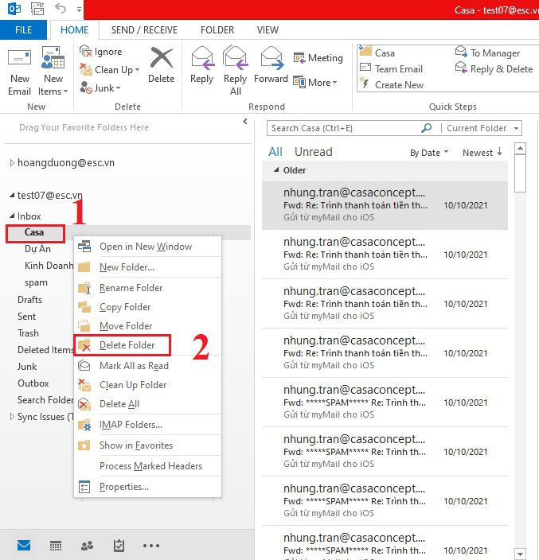Image resolution: width=539 pixels, height=560 pixels.
Task: Click the Undo arrow in title bar
Action: (x=61, y=9)
